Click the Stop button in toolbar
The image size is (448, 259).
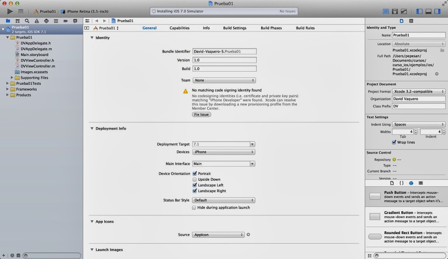pyautogui.click(x=21, y=11)
